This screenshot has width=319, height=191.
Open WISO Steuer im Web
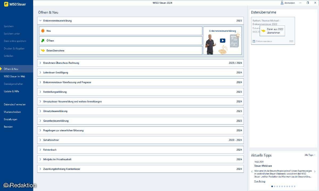(14, 76)
